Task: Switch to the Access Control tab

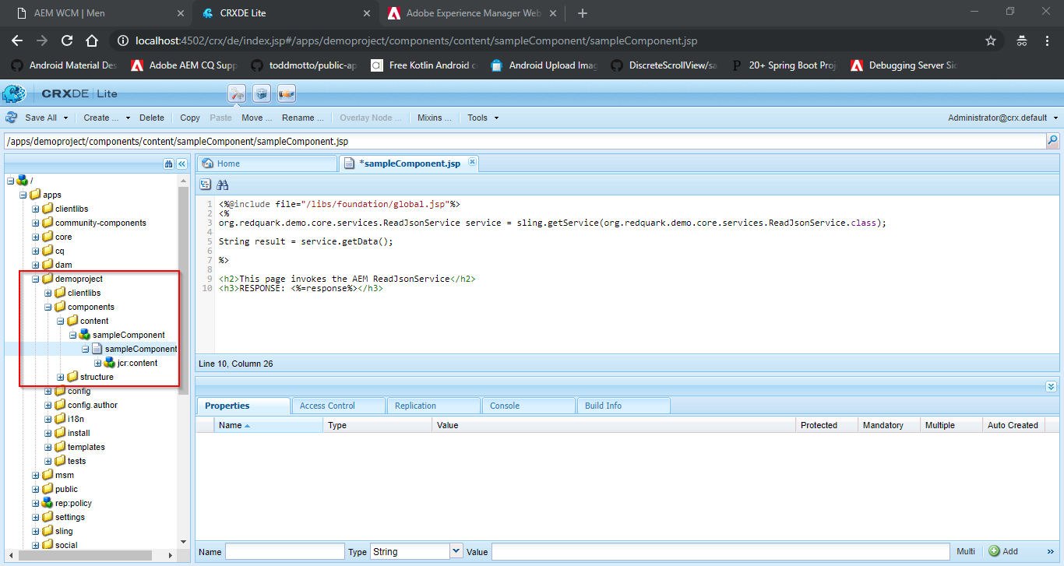Action: click(338, 406)
